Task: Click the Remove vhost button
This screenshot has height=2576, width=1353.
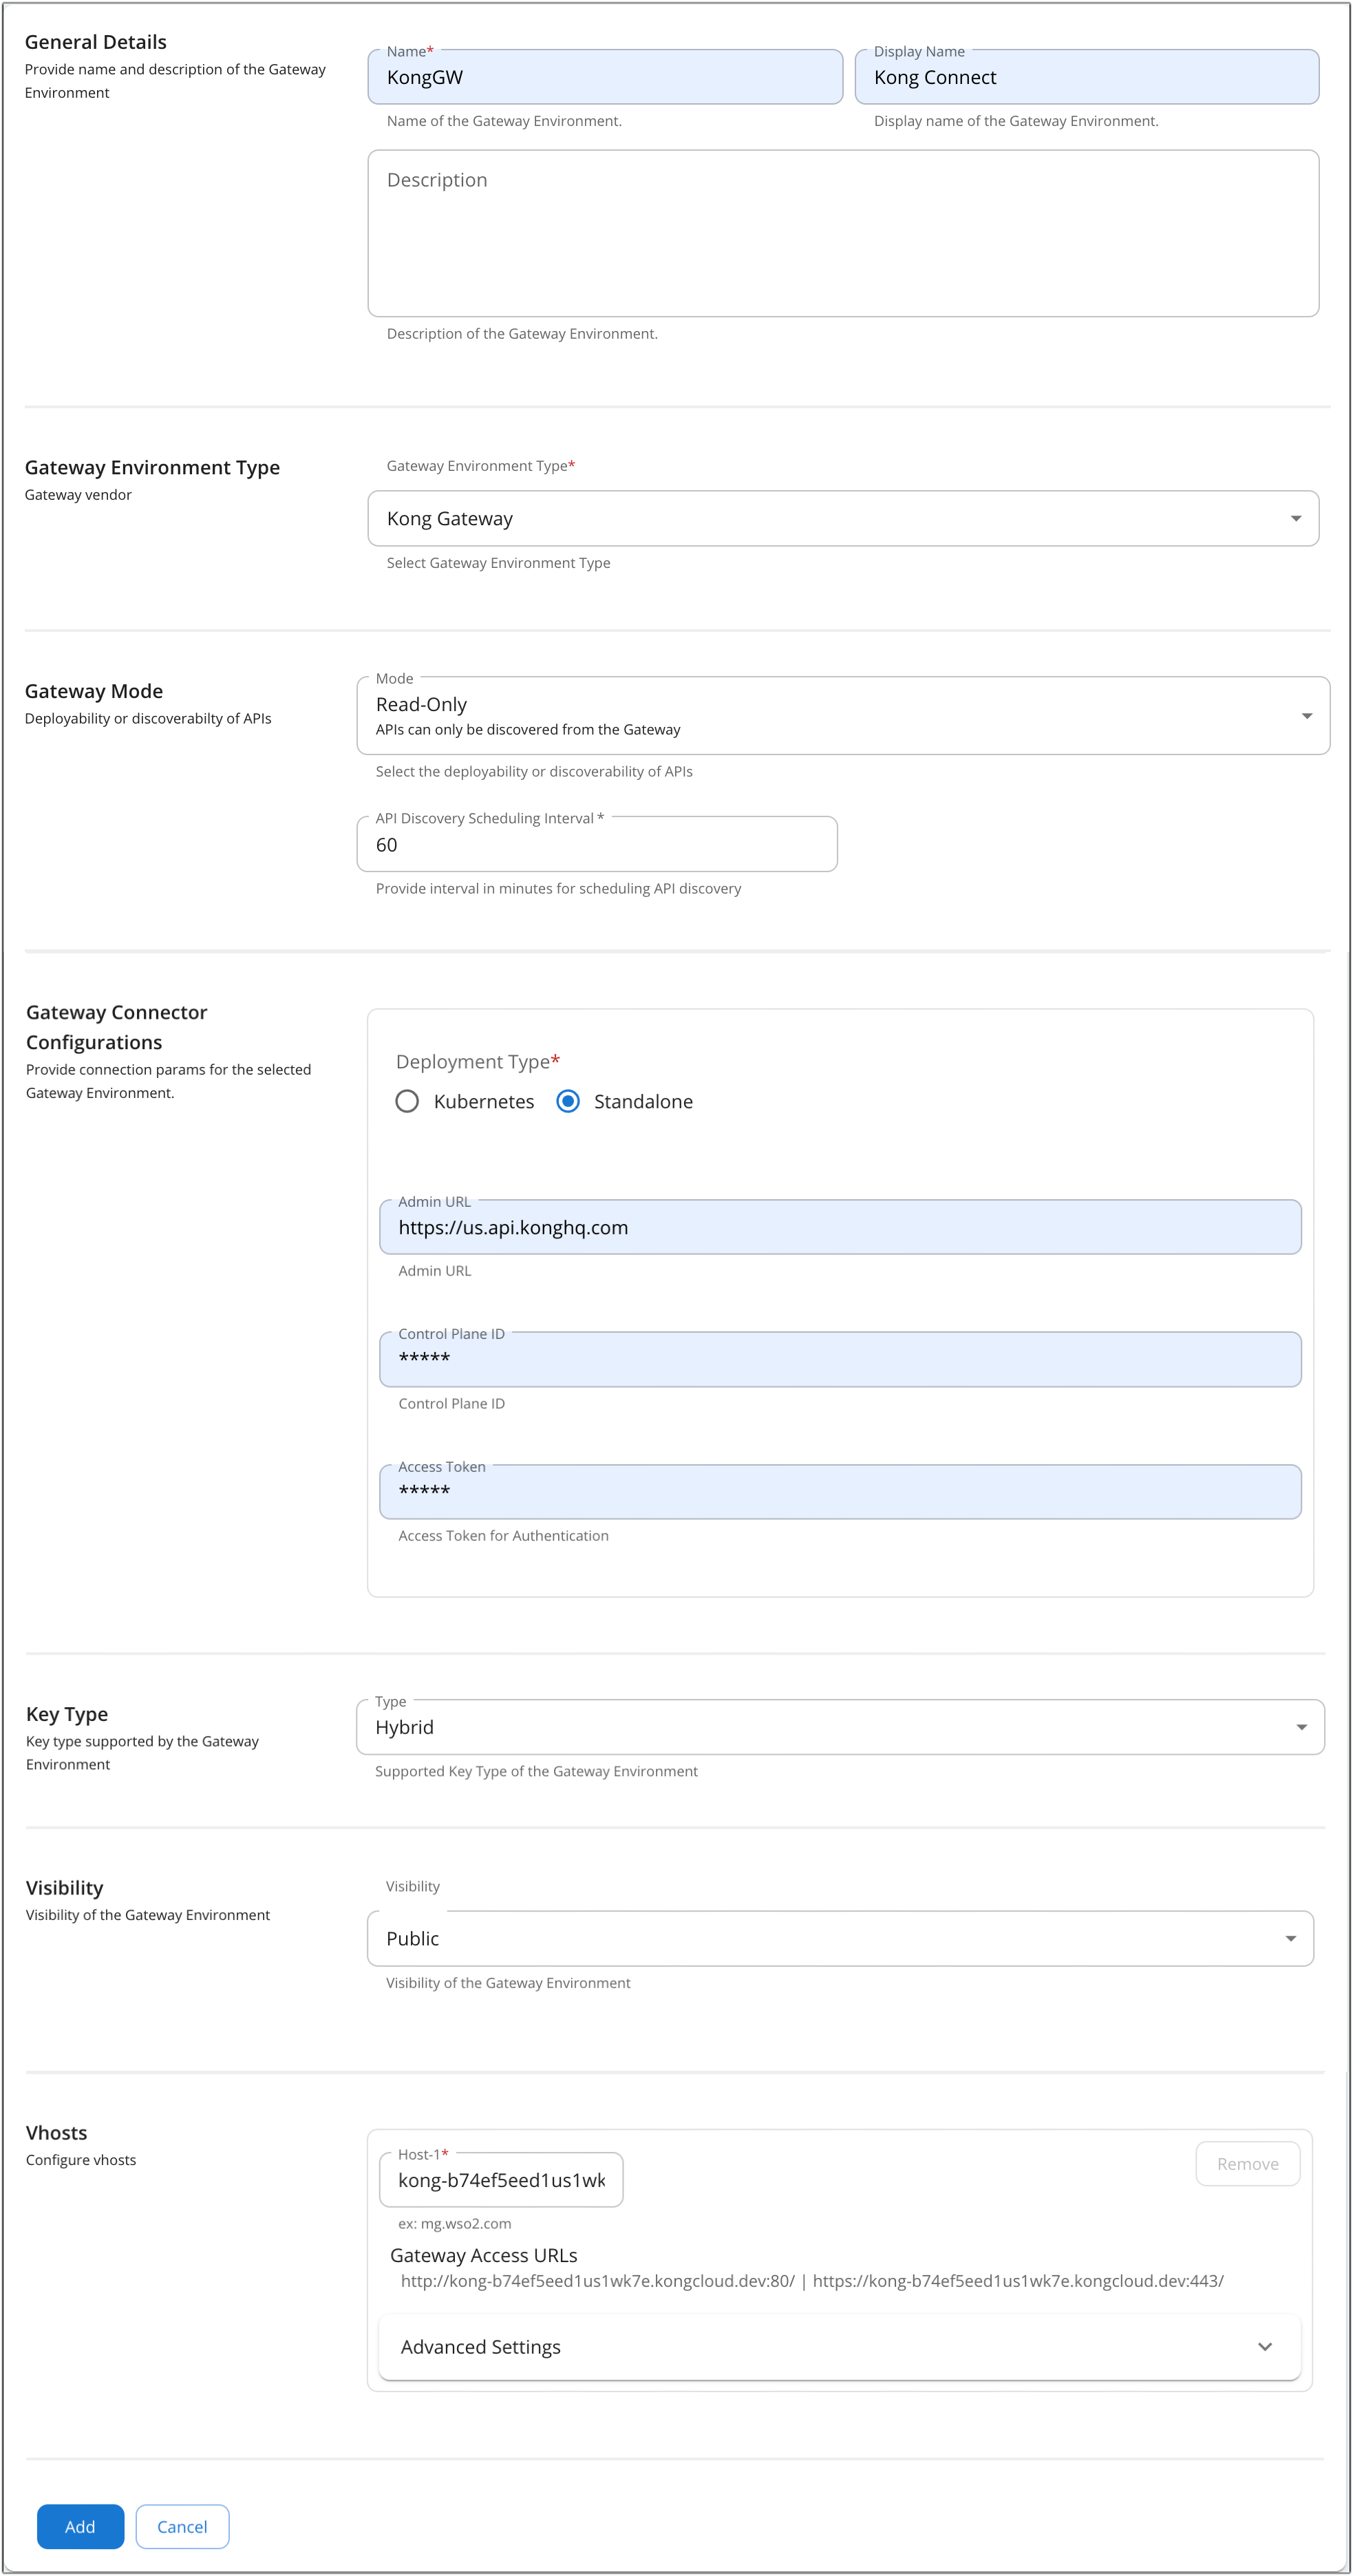Action: tap(1247, 2163)
